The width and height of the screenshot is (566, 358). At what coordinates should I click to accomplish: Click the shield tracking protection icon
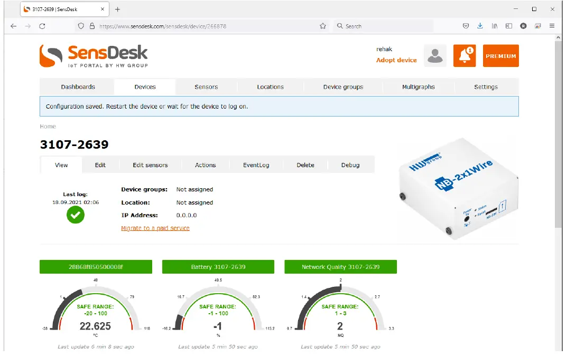[x=81, y=26]
